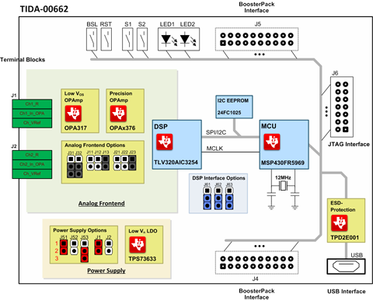
Task: Click the TI logo in the OPA317 block
Action: coord(73,114)
